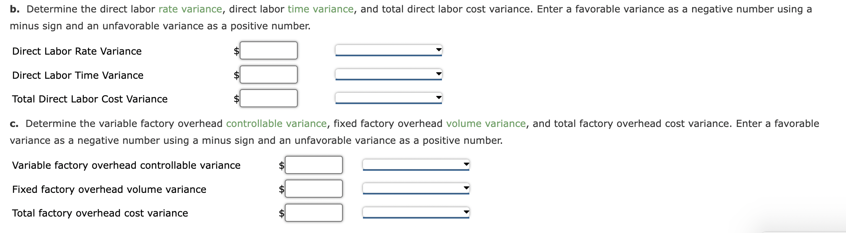The image size is (846, 233).
Task: Open the volume variance definition link
Action: [x=485, y=123]
